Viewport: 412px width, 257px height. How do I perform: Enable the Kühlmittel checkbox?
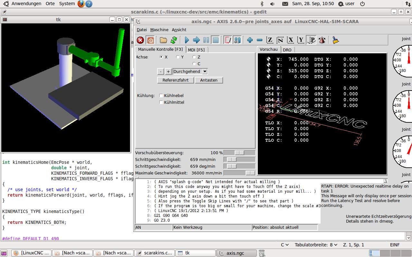(161, 102)
